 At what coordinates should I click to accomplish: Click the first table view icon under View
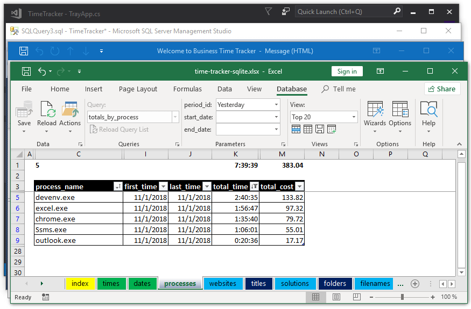296,130
